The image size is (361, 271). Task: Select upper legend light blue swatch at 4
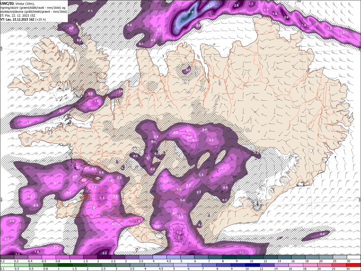pyautogui.click(x=160, y=257)
